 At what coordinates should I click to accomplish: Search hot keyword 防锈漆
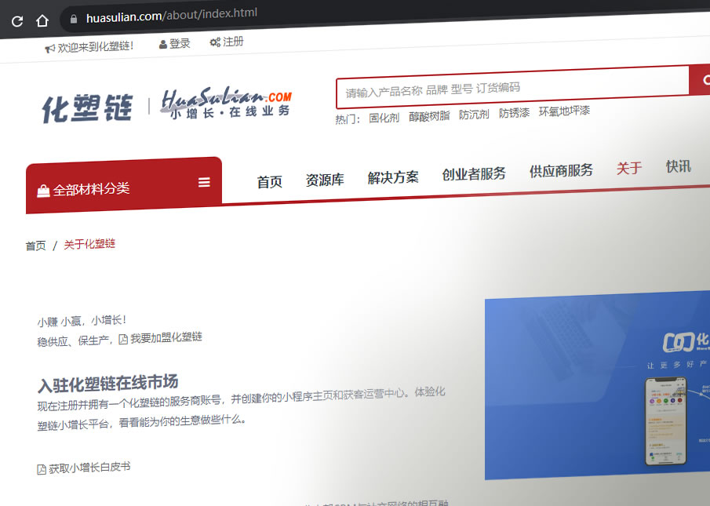[x=514, y=113]
